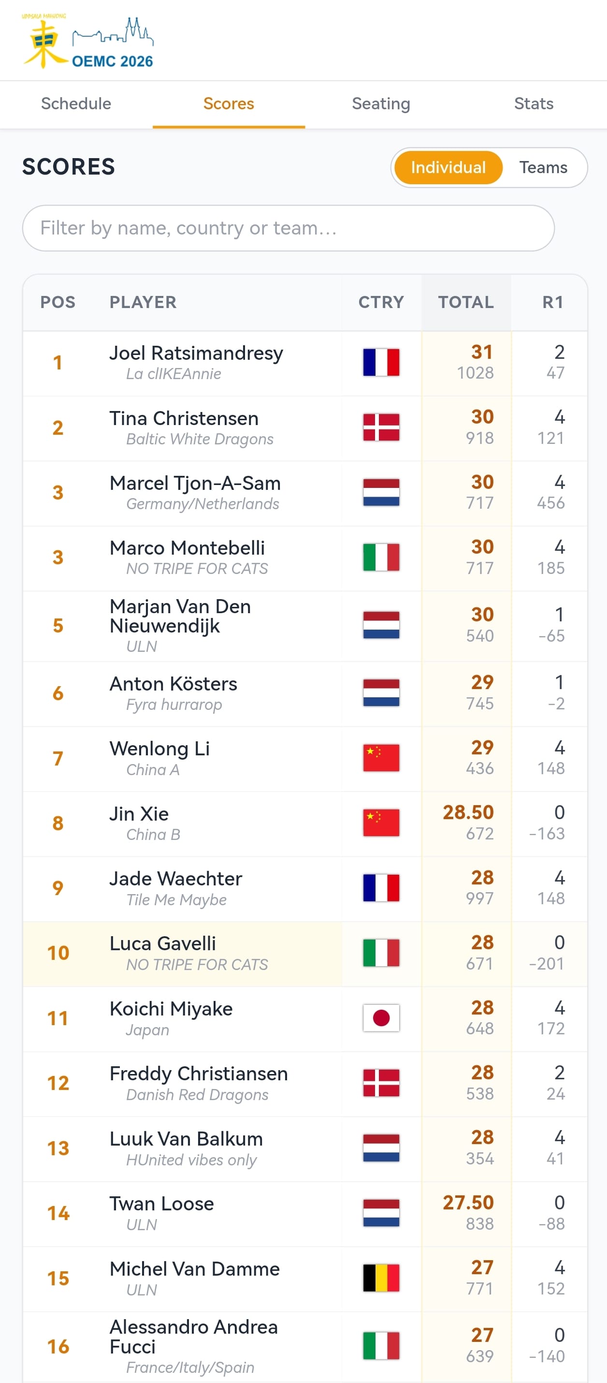Click Joel Ratsimandresy's France flag icon
Viewport: 607px width, 1383px height.
381,362
